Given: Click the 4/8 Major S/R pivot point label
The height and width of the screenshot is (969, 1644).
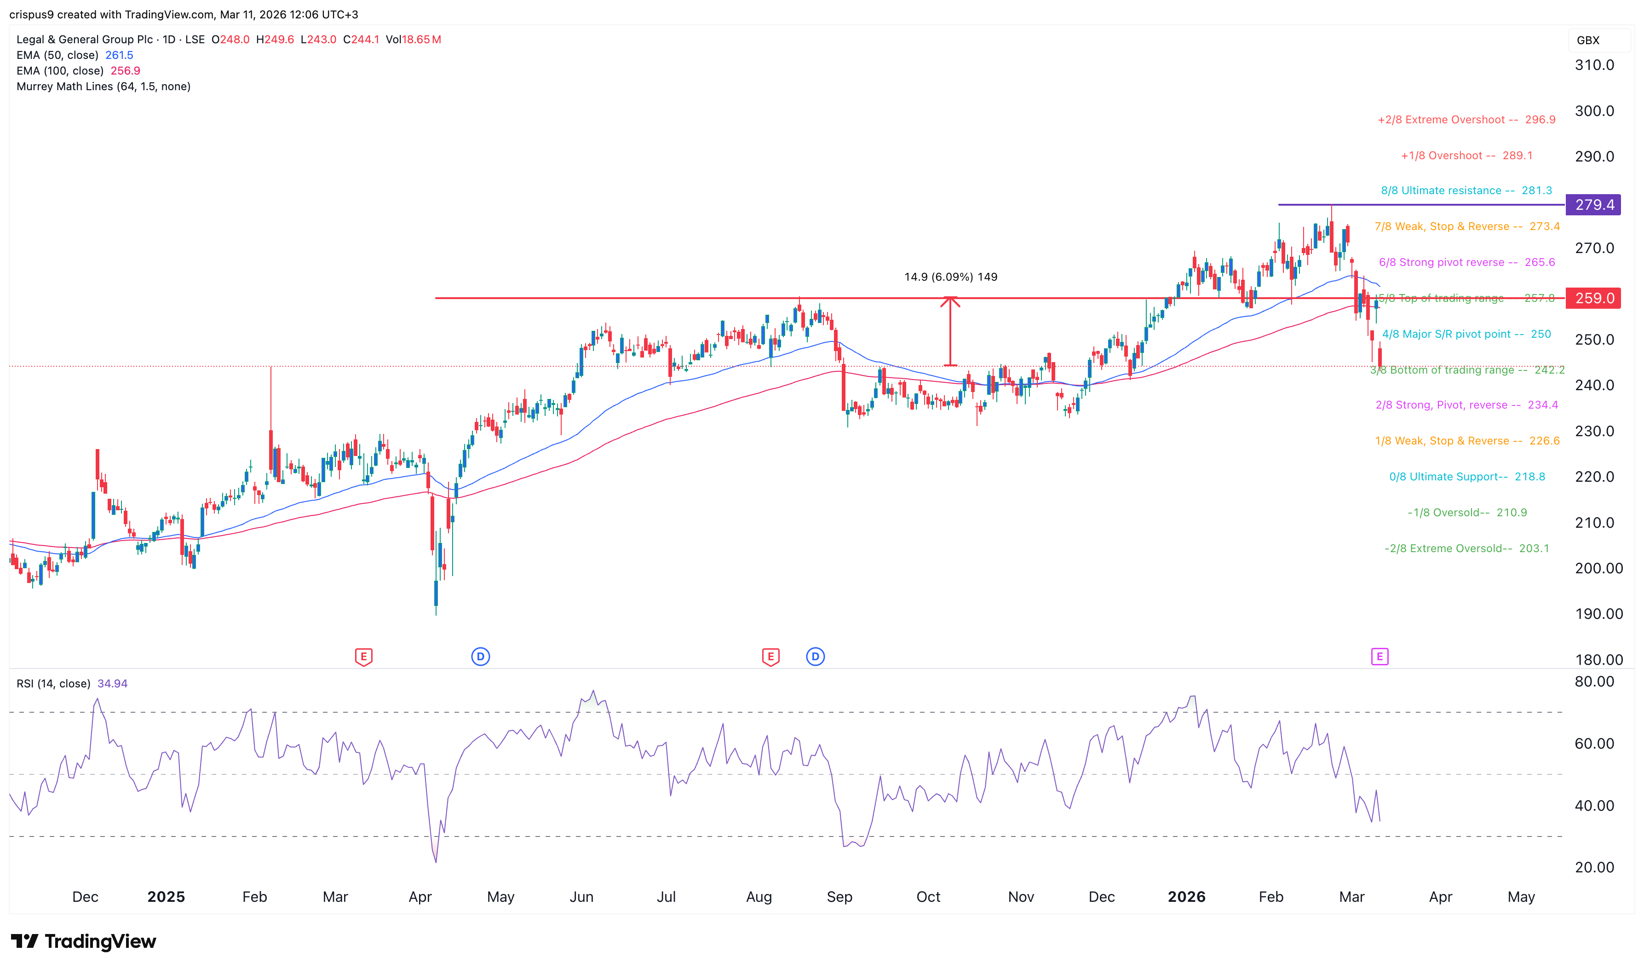Looking at the screenshot, I should [1466, 335].
